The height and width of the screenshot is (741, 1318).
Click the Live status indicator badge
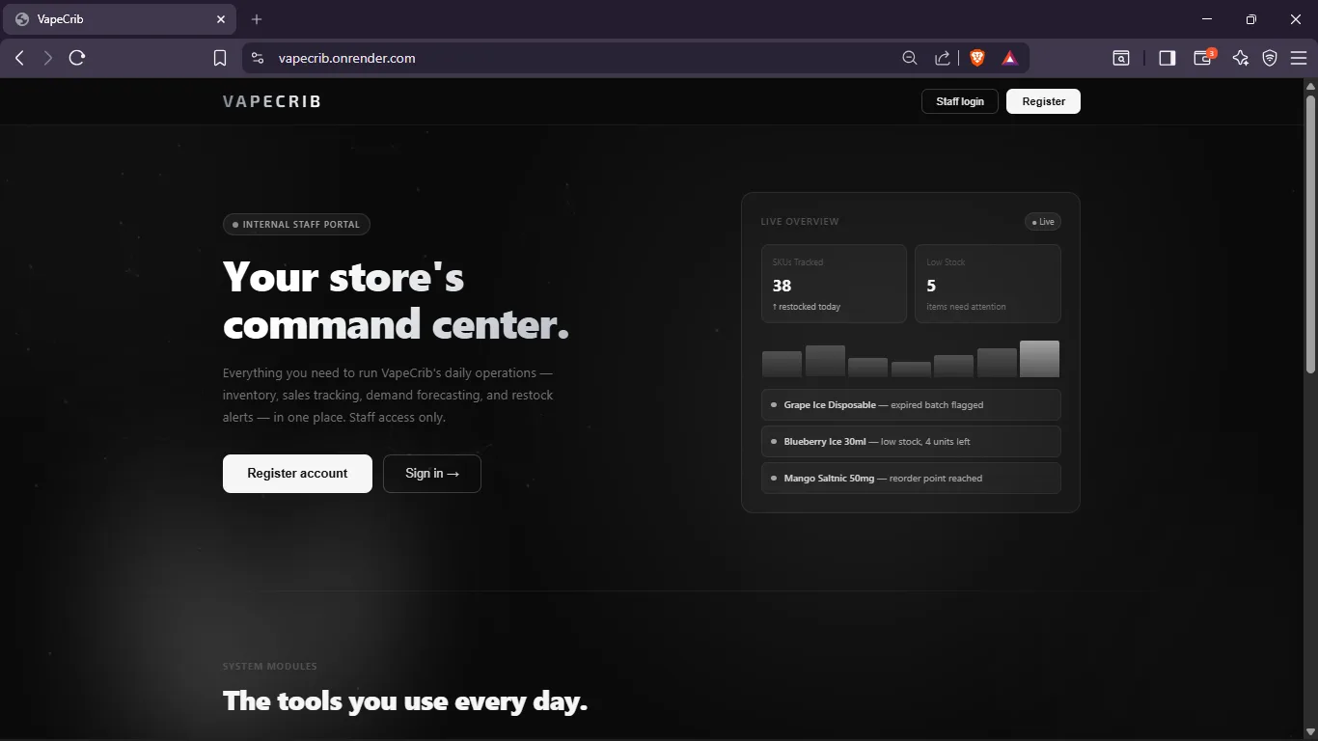(x=1042, y=221)
